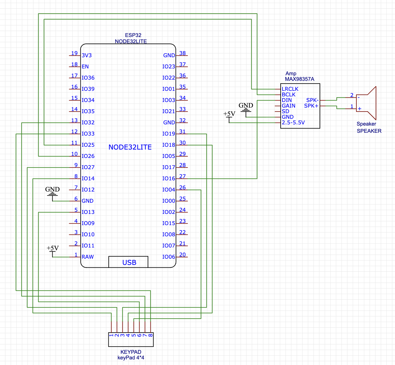Select the +5V symbol feeding the amplifier
This screenshot has width=395, height=365.
[229, 115]
